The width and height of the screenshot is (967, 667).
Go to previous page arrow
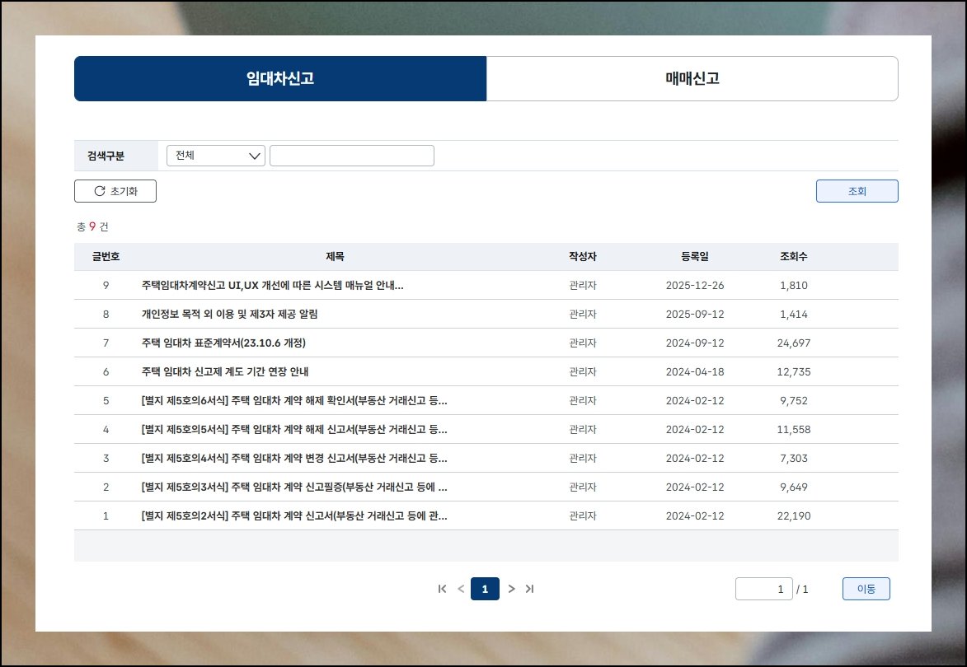click(x=461, y=589)
